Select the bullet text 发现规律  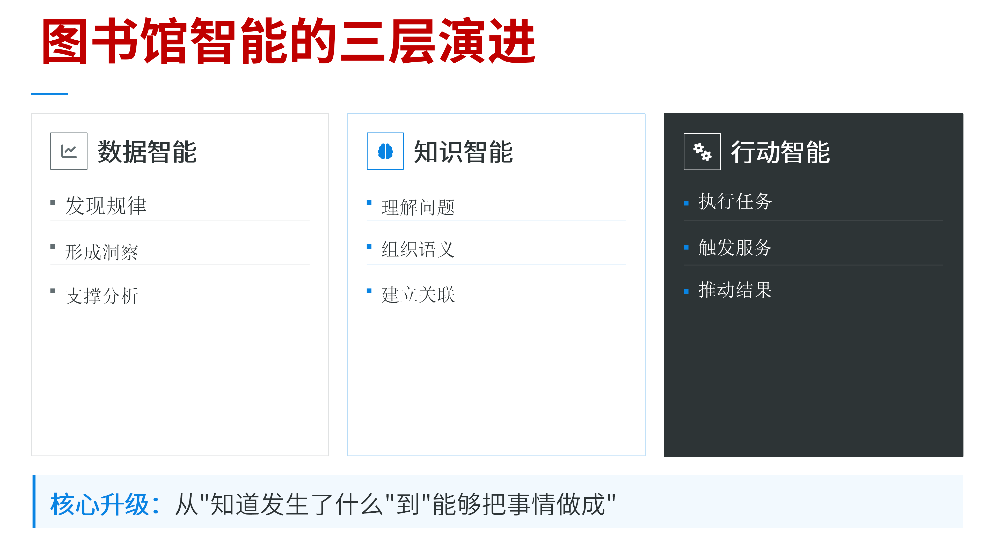click(106, 205)
